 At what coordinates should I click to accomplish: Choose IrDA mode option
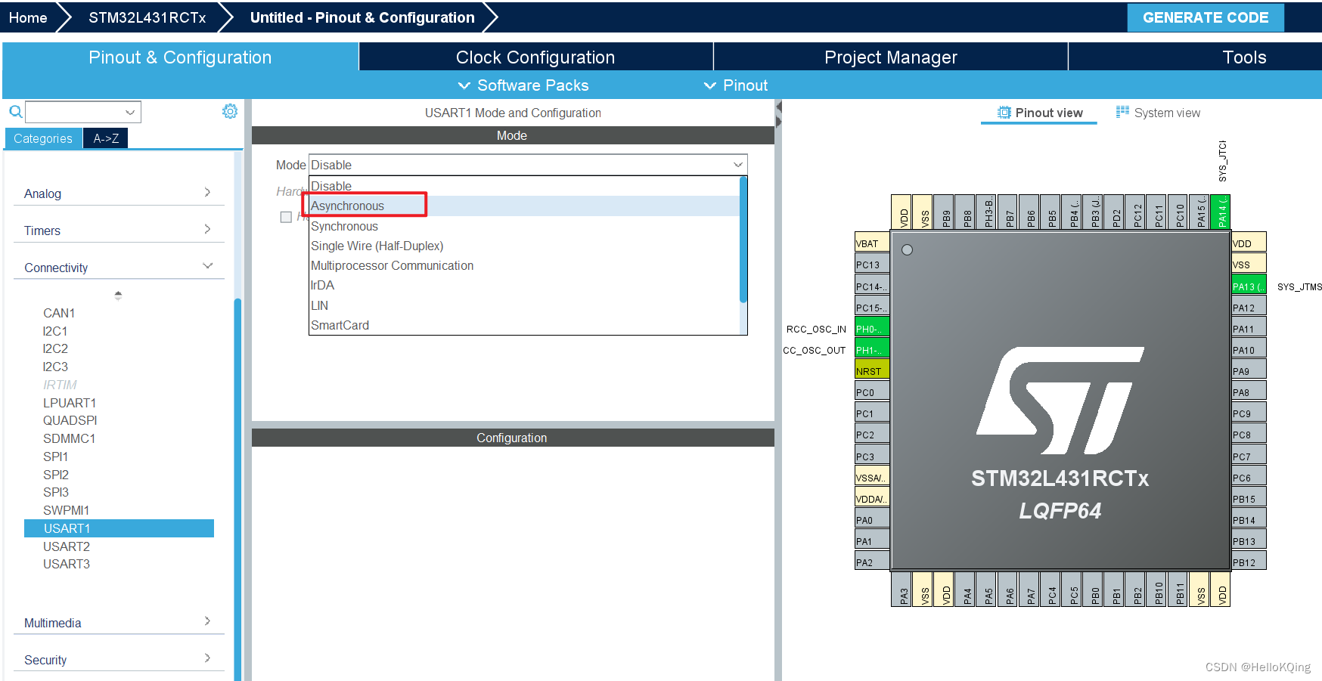pyautogui.click(x=524, y=285)
